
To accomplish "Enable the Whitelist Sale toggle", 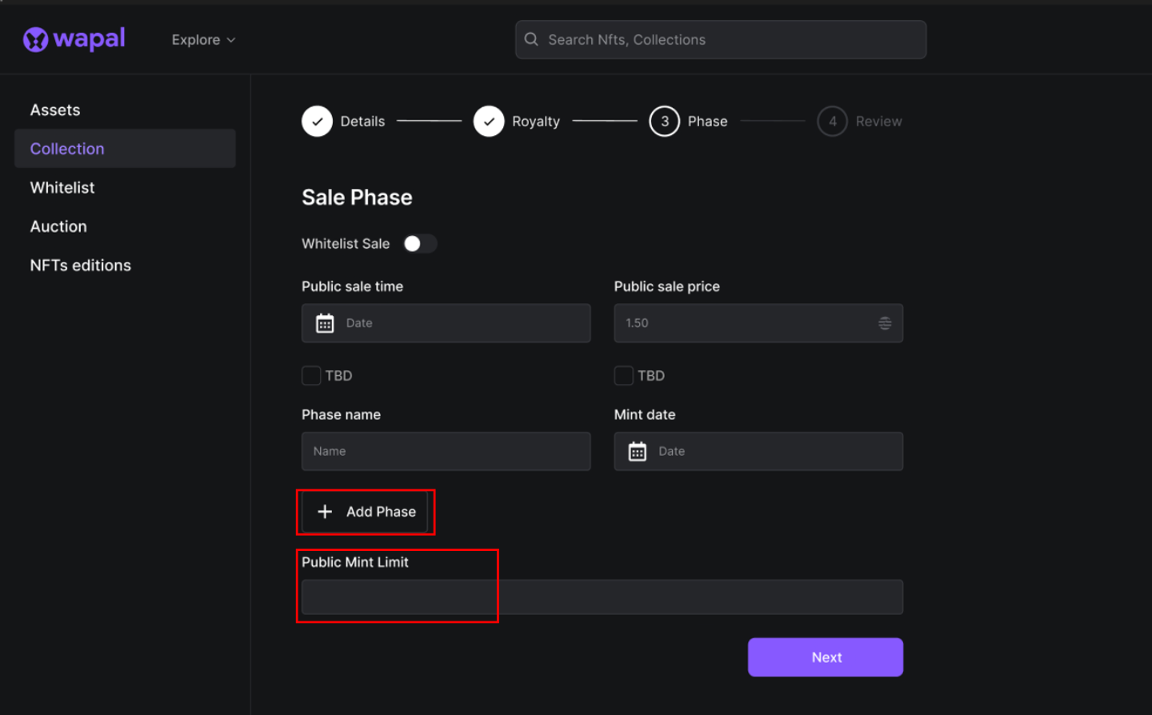I will 419,244.
